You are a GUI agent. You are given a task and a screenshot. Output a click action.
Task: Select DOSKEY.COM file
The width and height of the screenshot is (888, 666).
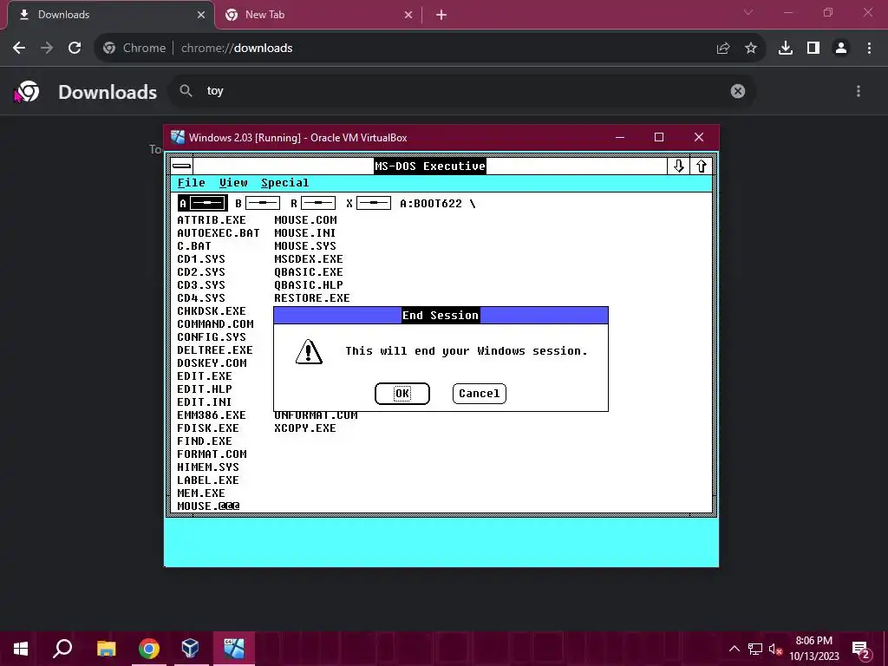coord(212,363)
